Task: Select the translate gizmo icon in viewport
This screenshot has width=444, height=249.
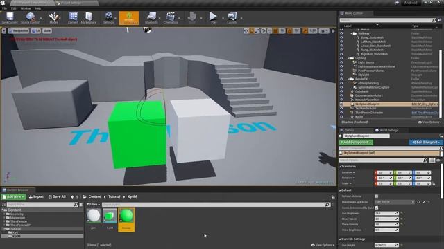Action: (x=246, y=30)
